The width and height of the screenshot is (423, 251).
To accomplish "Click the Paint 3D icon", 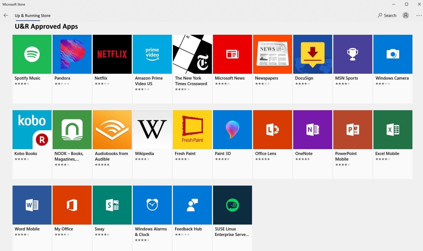I will 233,130.
